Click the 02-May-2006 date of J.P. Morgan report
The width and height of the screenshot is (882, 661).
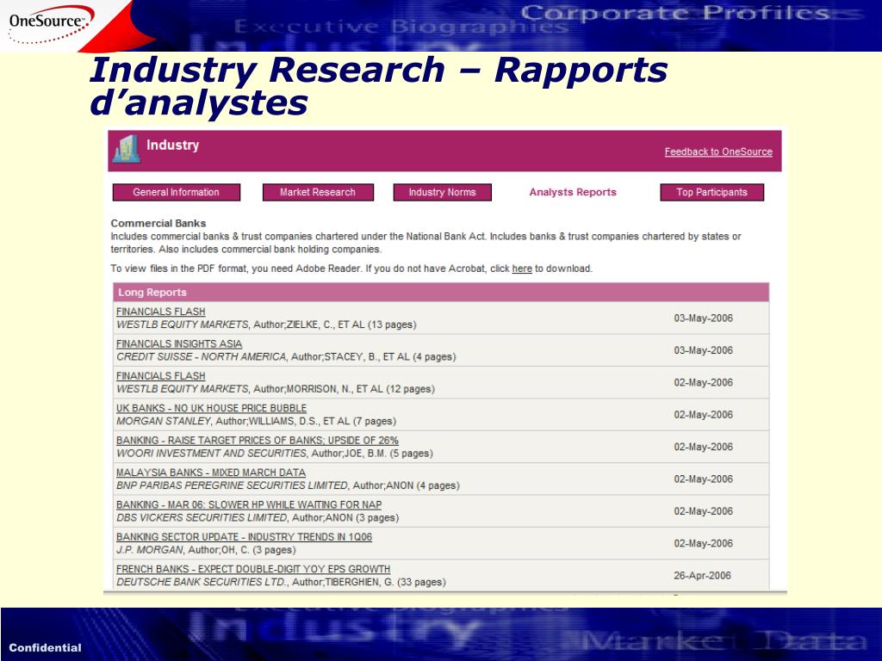[x=703, y=544]
